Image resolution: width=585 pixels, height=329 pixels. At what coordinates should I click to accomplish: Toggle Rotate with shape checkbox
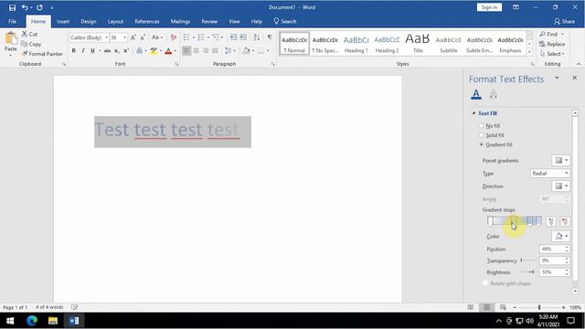(x=485, y=283)
